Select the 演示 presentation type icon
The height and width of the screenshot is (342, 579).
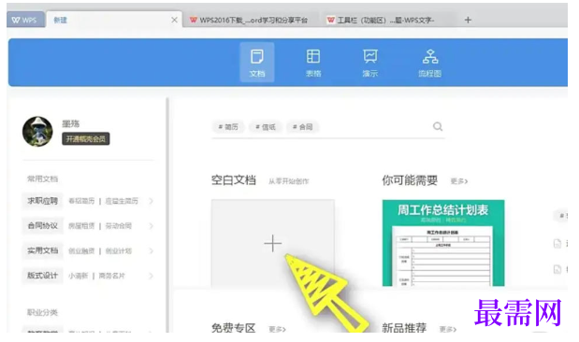[x=370, y=63]
